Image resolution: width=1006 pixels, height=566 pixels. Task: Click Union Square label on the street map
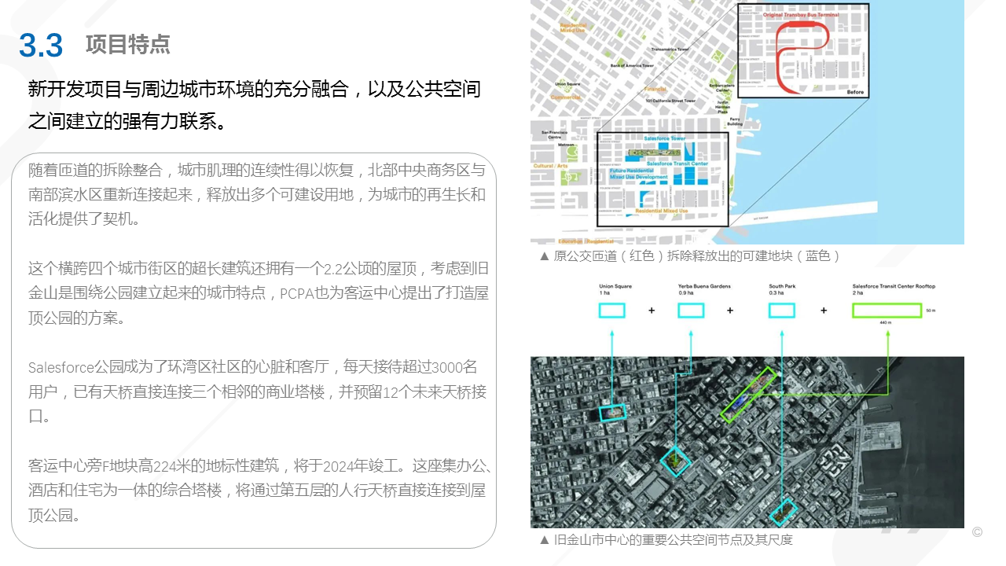click(567, 84)
